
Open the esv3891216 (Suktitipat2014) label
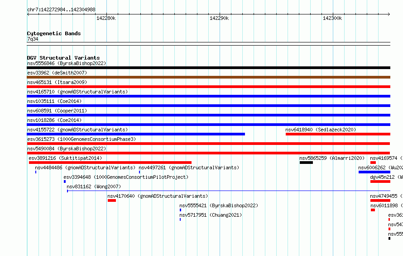coord(65,158)
